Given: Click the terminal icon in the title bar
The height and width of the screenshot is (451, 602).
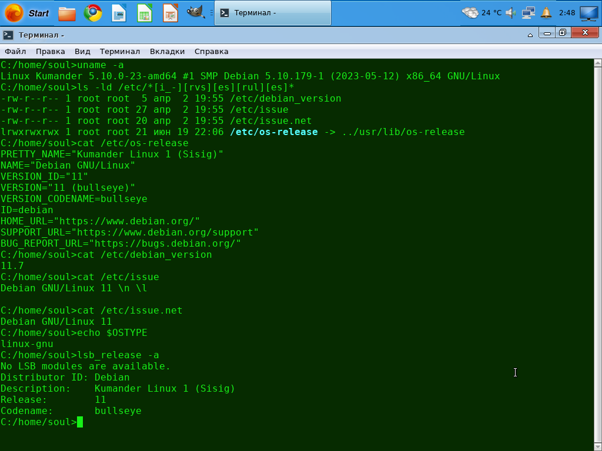Looking at the screenshot, I should tap(8, 35).
